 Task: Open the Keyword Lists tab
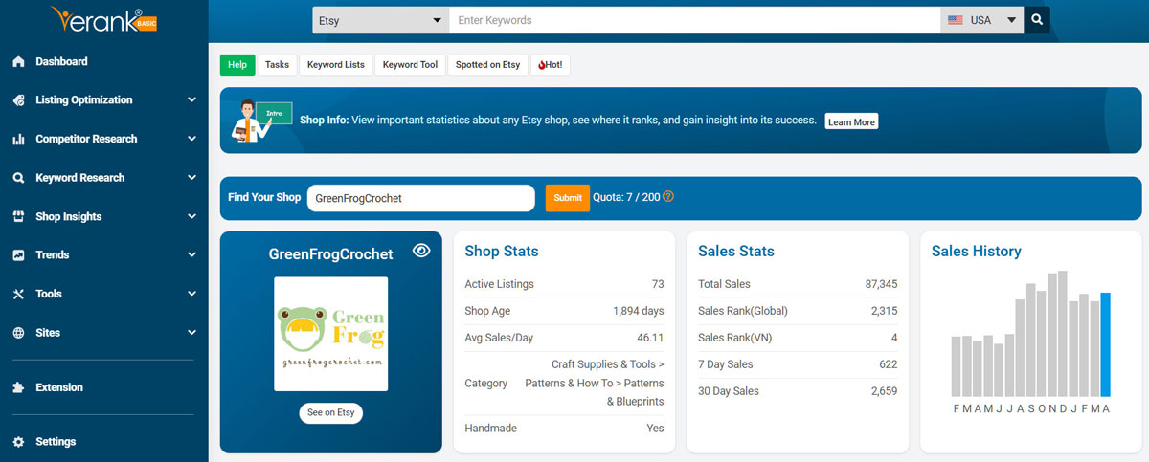point(336,65)
